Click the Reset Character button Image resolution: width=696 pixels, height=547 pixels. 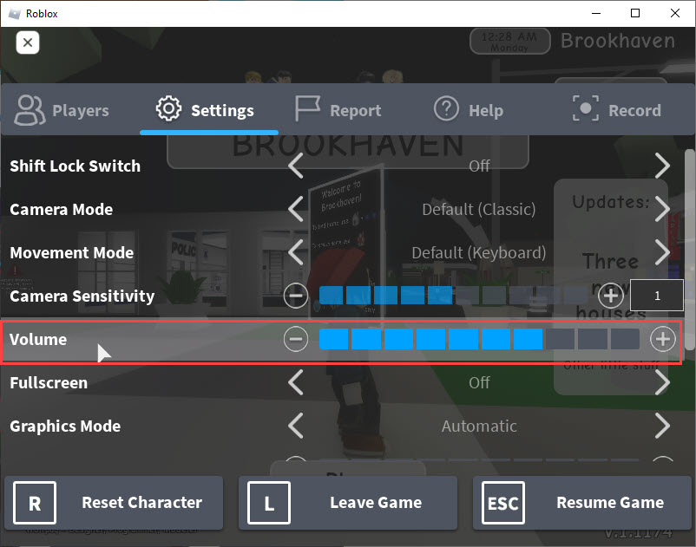[114, 503]
